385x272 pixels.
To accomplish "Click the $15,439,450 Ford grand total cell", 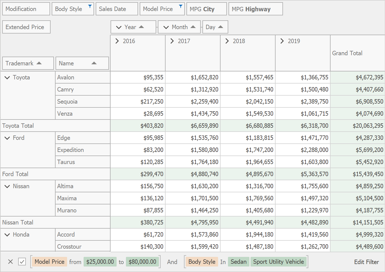I will (x=358, y=174).
